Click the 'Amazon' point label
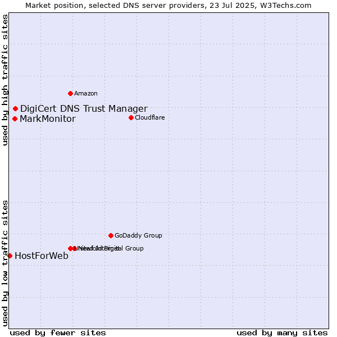Screen dimensions: 337x337 [86, 93]
